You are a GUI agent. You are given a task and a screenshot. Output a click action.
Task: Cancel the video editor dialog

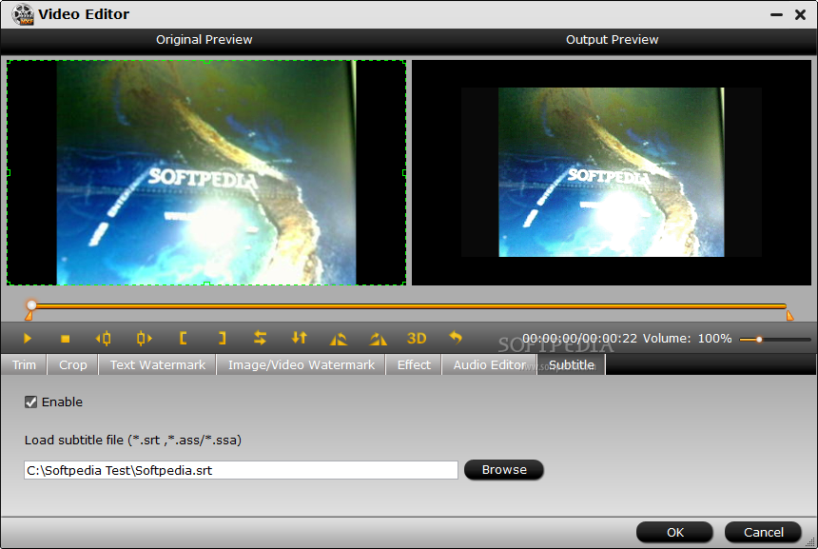(x=763, y=532)
